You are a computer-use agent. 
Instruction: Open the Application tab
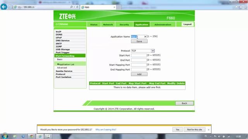[x=141, y=24]
